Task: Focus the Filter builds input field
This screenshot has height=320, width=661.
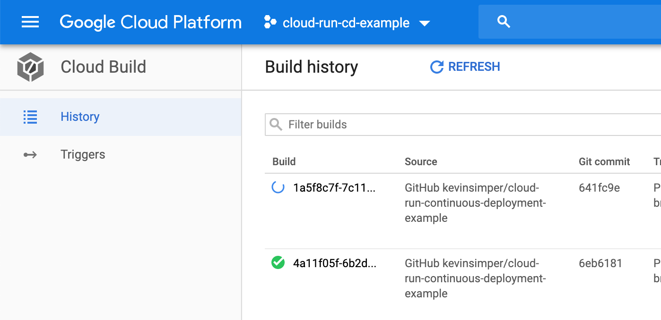Action: (x=463, y=125)
